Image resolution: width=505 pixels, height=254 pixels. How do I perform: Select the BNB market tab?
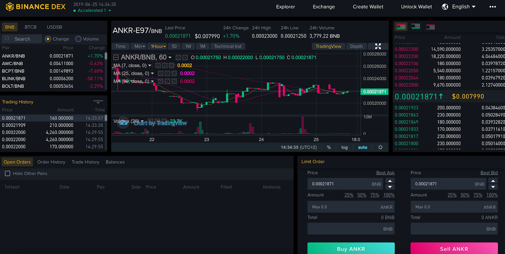[x=10, y=27]
